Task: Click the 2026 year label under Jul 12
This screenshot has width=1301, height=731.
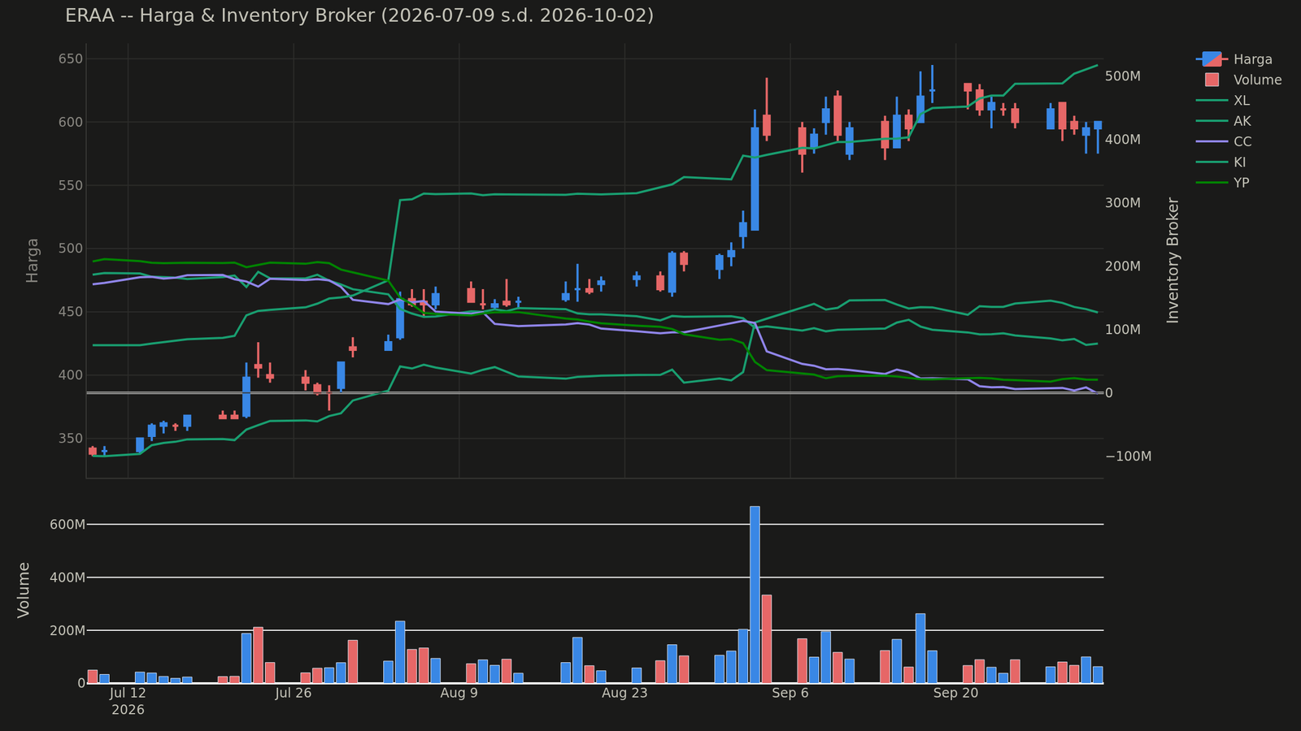Action: (x=128, y=710)
